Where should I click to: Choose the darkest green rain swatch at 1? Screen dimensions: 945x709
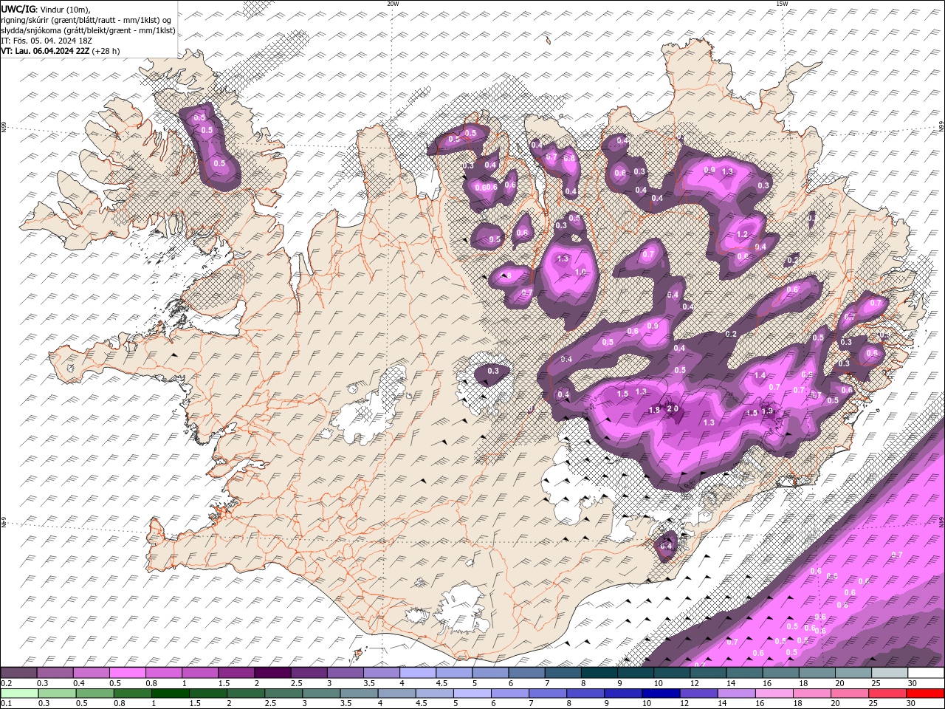pos(170,693)
